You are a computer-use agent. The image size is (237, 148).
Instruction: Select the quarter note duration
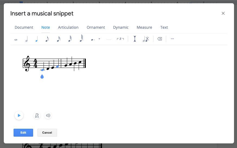point(36,39)
